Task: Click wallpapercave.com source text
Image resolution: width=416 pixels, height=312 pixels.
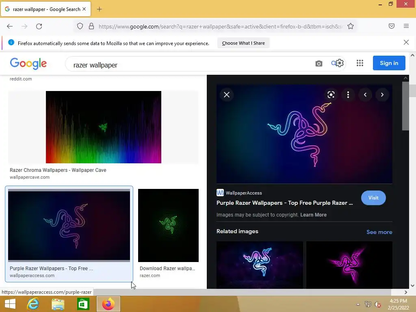Action: click(29, 177)
